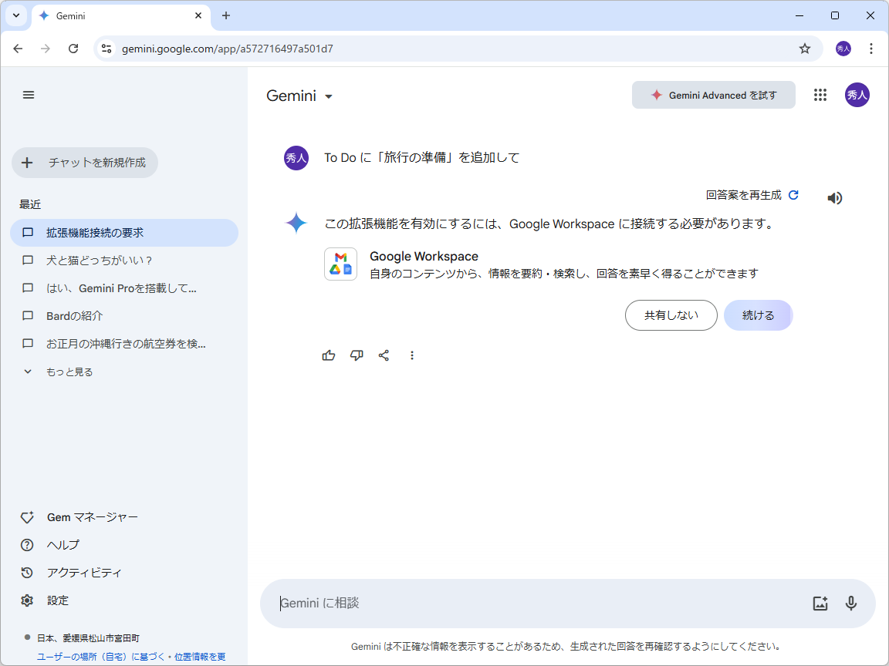Bookmark the page with the star icon
The width and height of the screenshot is (889, 666).
coord(805,48)
